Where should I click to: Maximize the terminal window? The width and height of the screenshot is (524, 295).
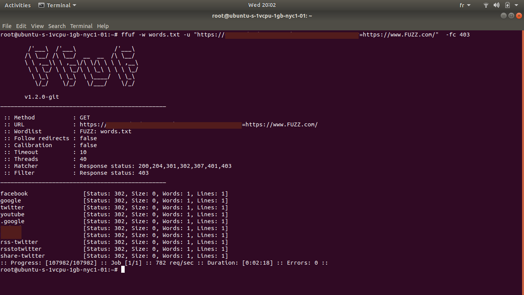(511, 16)
